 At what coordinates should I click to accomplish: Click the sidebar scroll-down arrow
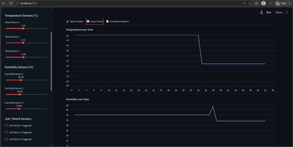pyautogui.click(x=51, y=145)
